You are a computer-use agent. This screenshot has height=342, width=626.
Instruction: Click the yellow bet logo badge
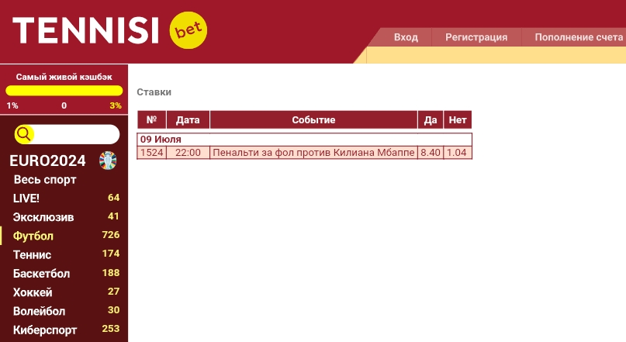[188, 30]
